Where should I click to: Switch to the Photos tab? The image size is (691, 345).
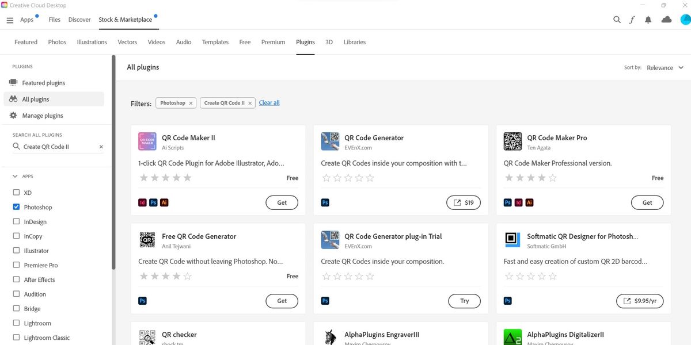57,42
